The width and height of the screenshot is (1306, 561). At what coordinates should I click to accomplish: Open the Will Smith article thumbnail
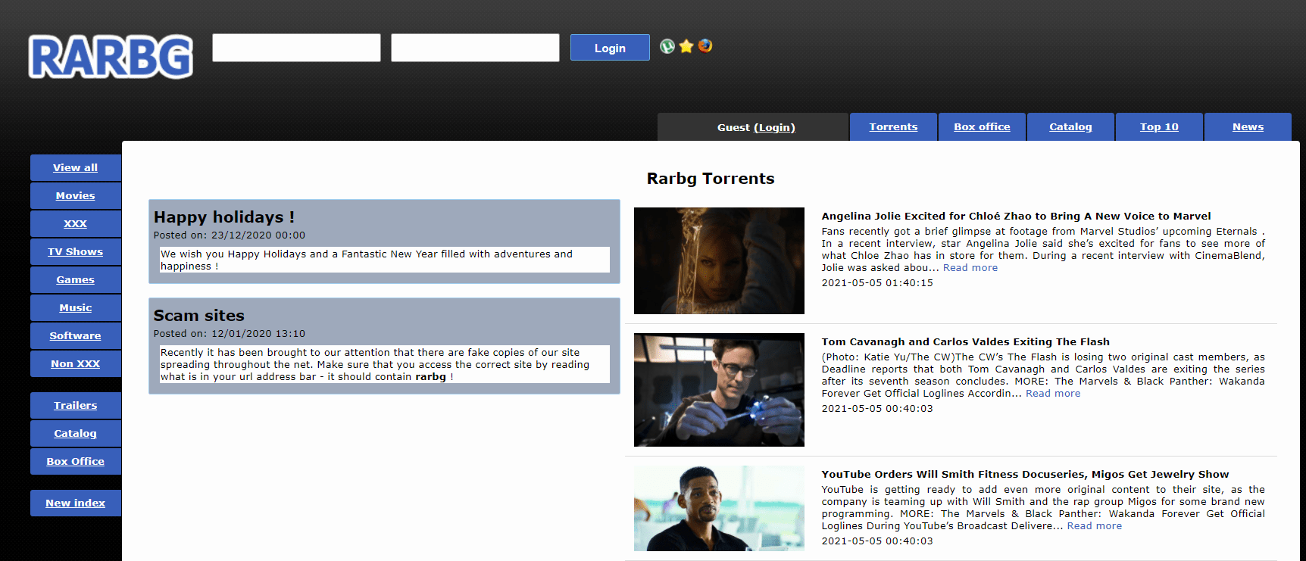pos(719,508)
